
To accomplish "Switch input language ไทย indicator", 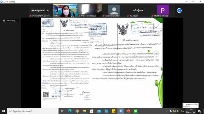I will pos(182,111).
